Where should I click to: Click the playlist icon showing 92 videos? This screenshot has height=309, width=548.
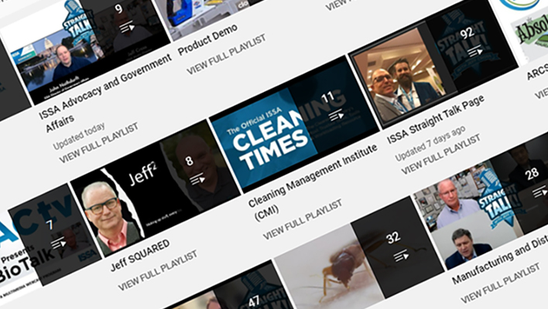click(x=476, y=53)
